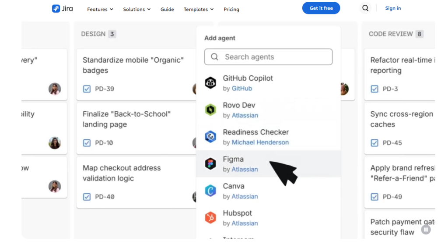Select the Hubspot agent icon
This screenshot has height=248, width=448.
[210, 218]
